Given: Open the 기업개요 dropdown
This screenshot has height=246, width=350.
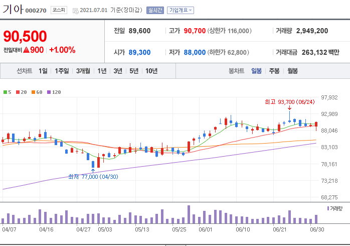Looking at the screenshot, I should pos(181,10).
